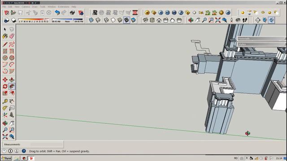The width and height of the screenshot is (287, 161).
Task: Select the 3D Text tool
Action: pyautogui.click(x=12, y=115)
